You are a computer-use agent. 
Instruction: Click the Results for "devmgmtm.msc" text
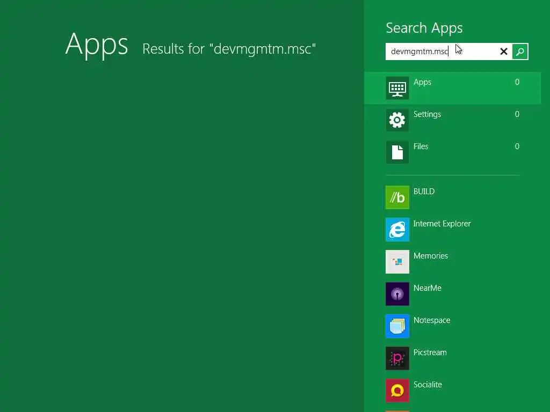229,49
